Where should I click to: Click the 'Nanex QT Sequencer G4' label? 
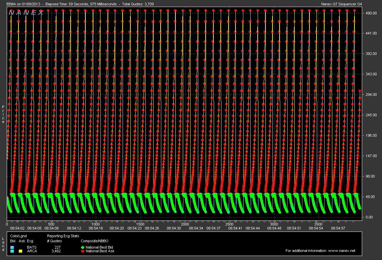pyautogui.click(x=342, y=4)
